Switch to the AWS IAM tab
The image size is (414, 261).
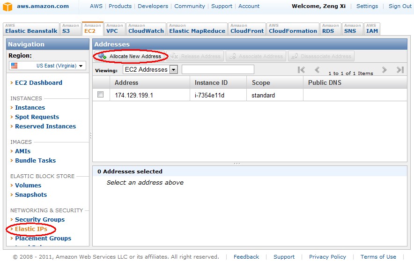click(372, 29)
